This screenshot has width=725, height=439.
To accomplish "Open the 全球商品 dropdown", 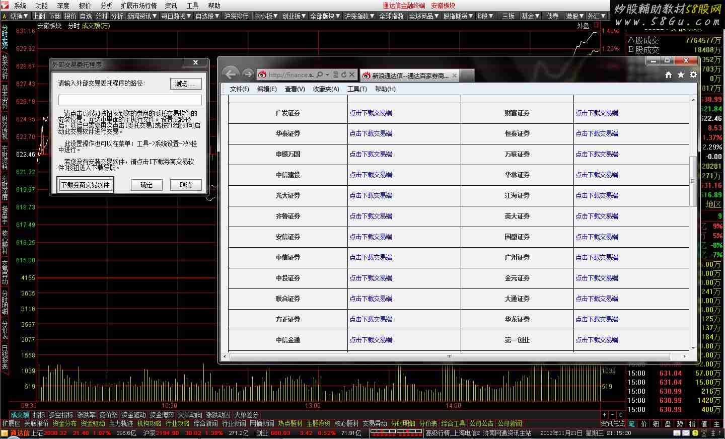I will pyautogui.click(x=424, y=16).
